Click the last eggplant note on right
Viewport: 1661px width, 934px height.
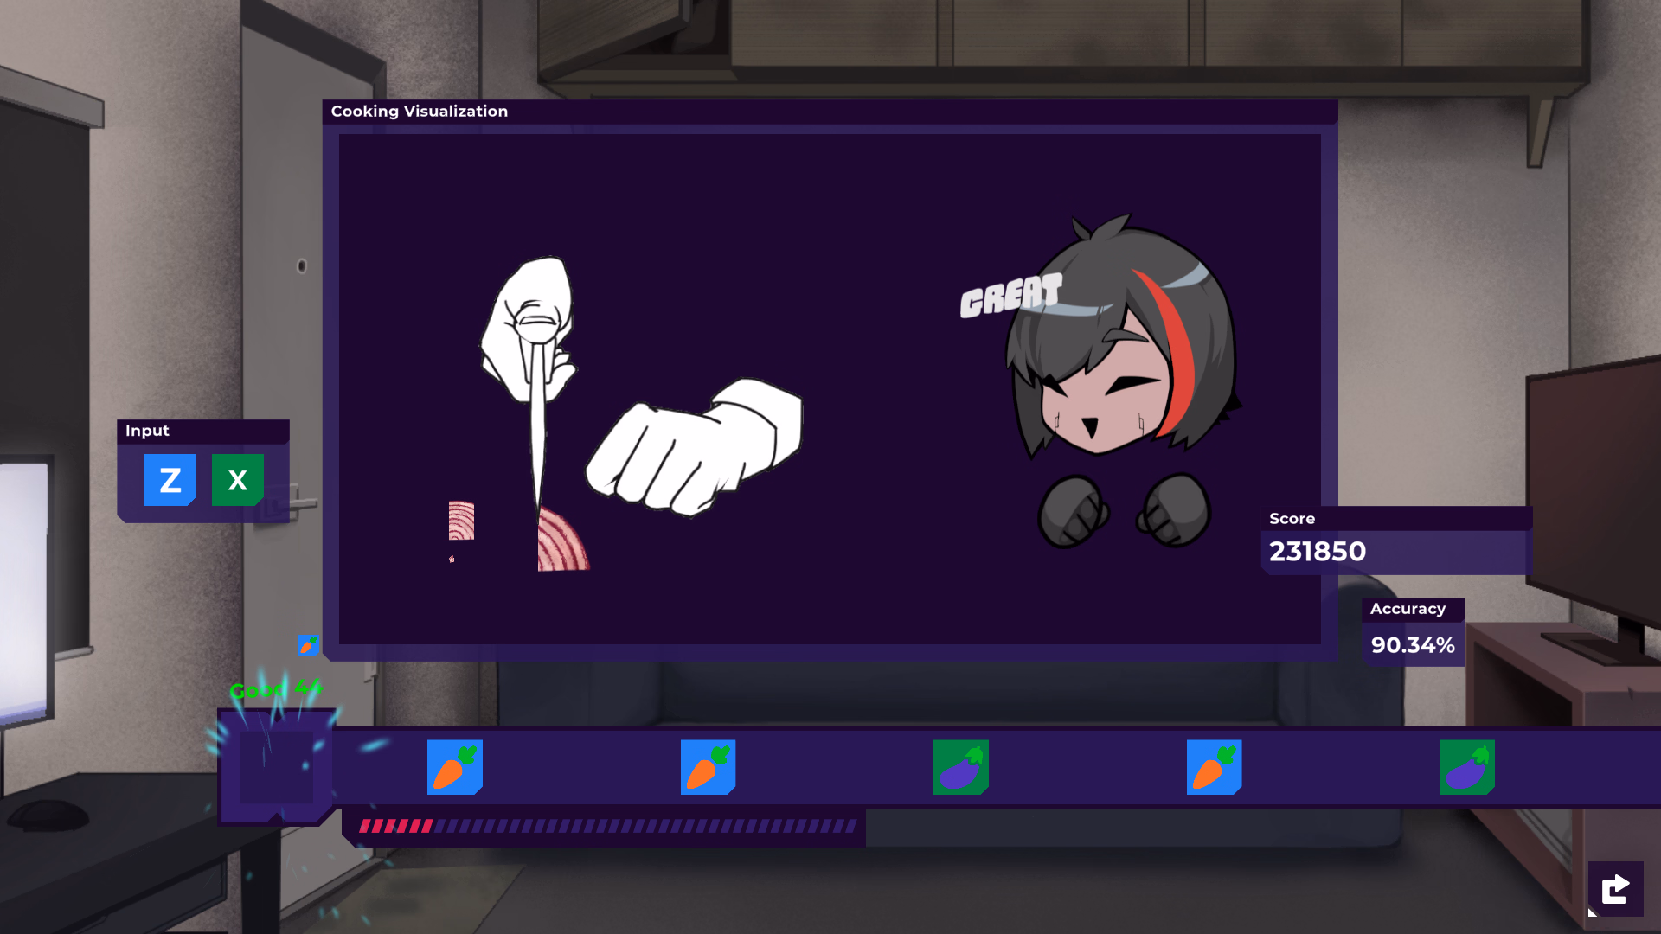tap(1467, 767)
